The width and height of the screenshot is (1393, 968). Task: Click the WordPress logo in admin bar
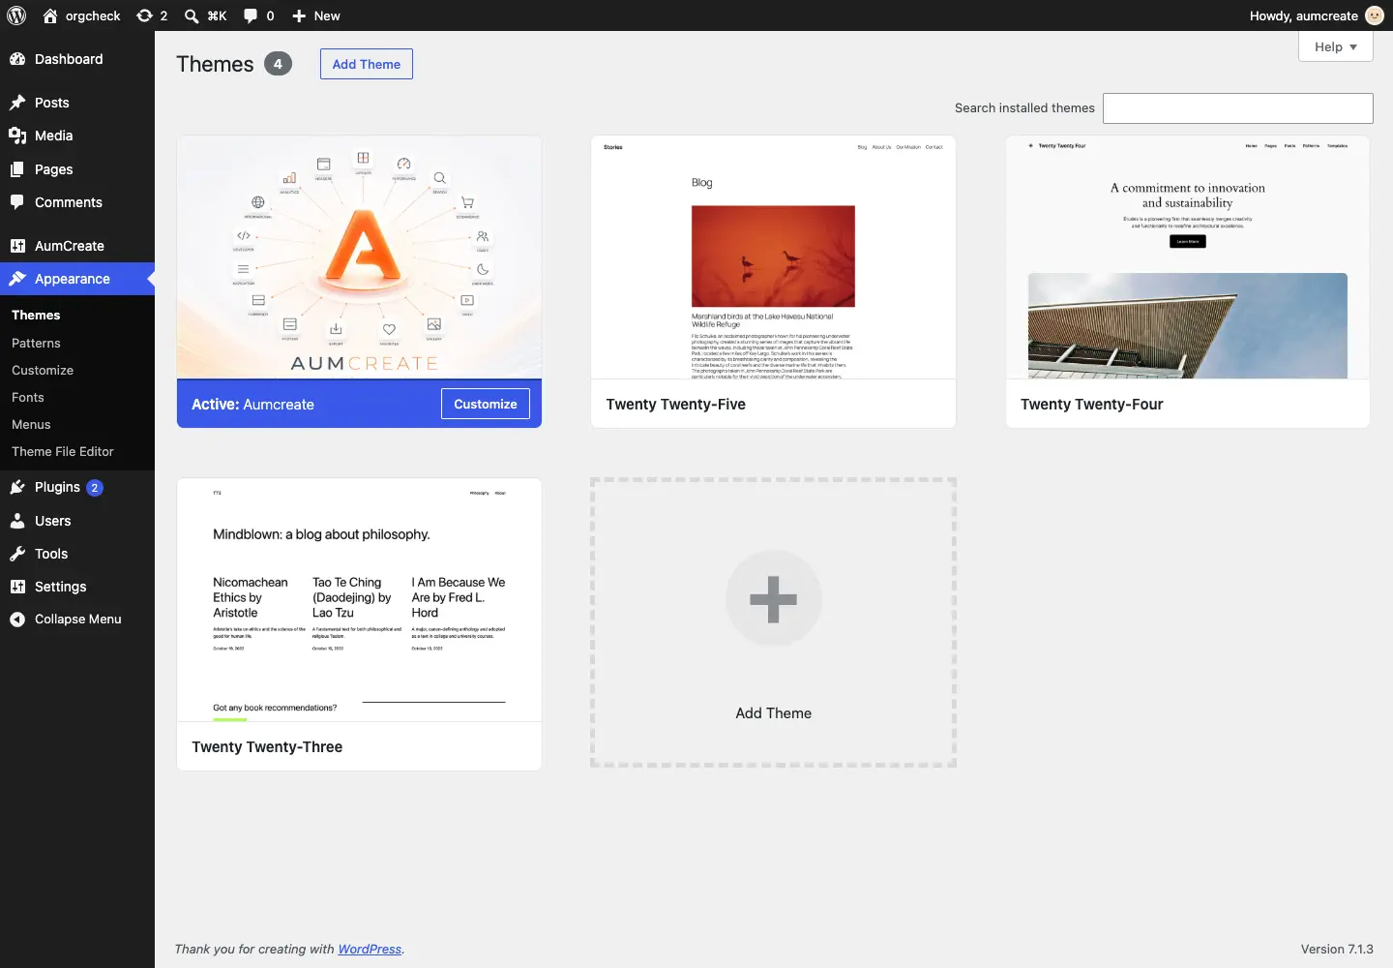point(16,15)
